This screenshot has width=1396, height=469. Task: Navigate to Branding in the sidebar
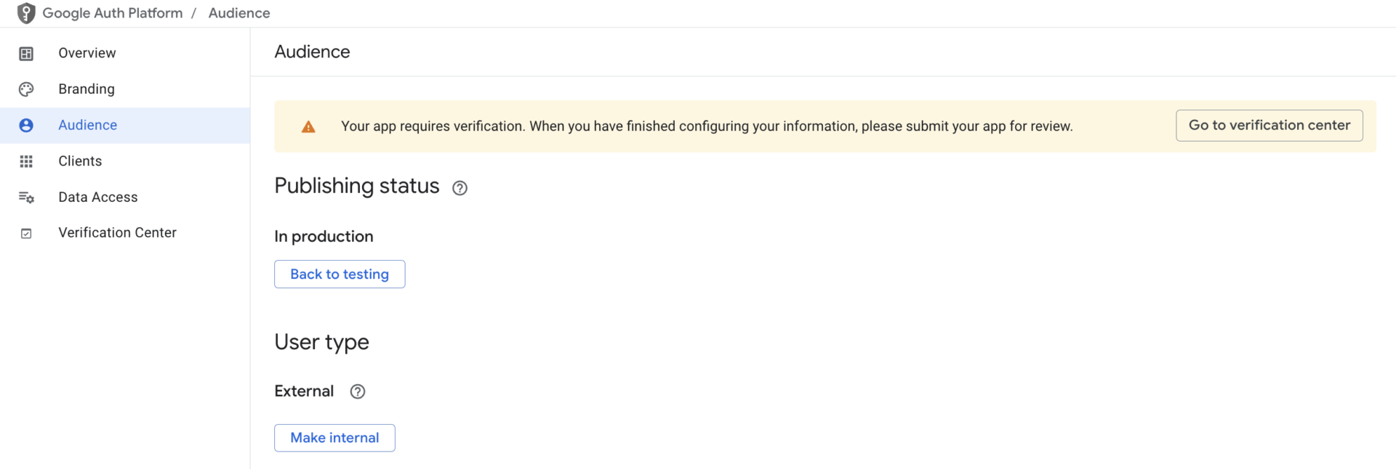click(86, 89)
